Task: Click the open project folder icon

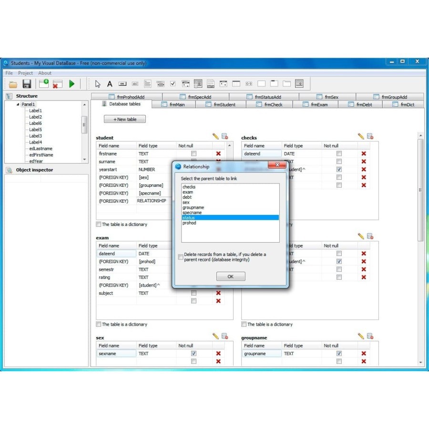Action: point(13,84)
